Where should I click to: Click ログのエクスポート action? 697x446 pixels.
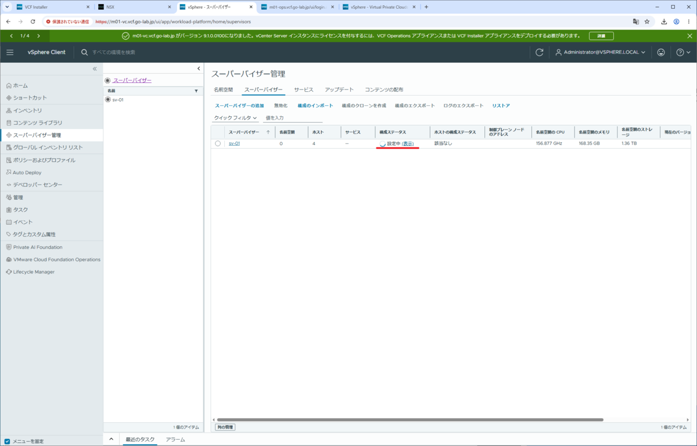(x=464, y=106)
